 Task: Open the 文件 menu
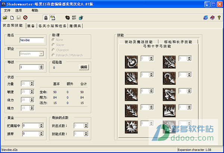(x=7, y=10)
